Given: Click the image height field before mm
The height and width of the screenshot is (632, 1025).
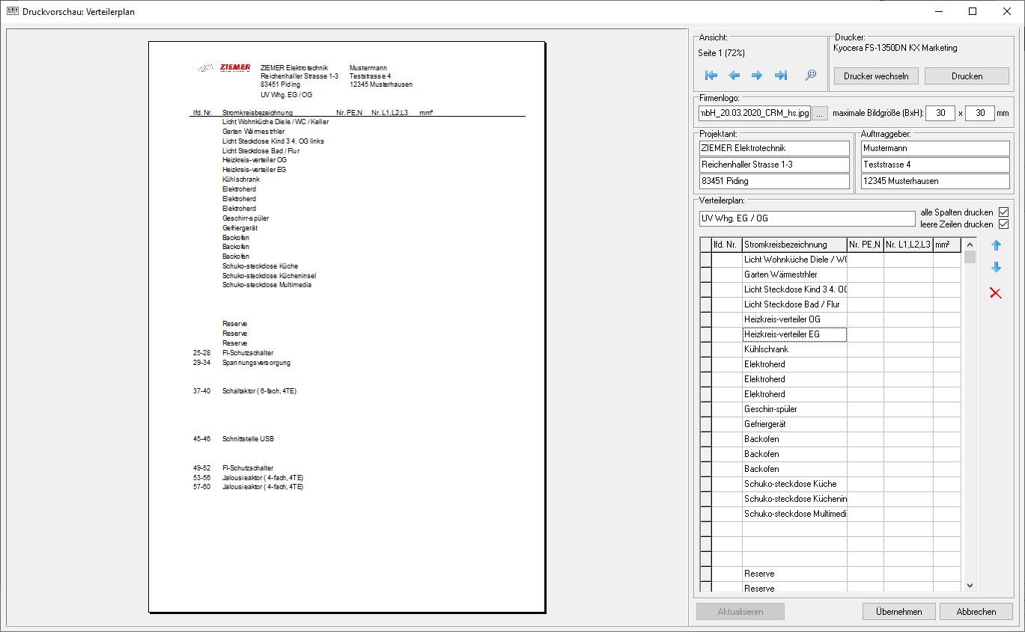Looking at the screenshot, I should (x=980, y=114).
